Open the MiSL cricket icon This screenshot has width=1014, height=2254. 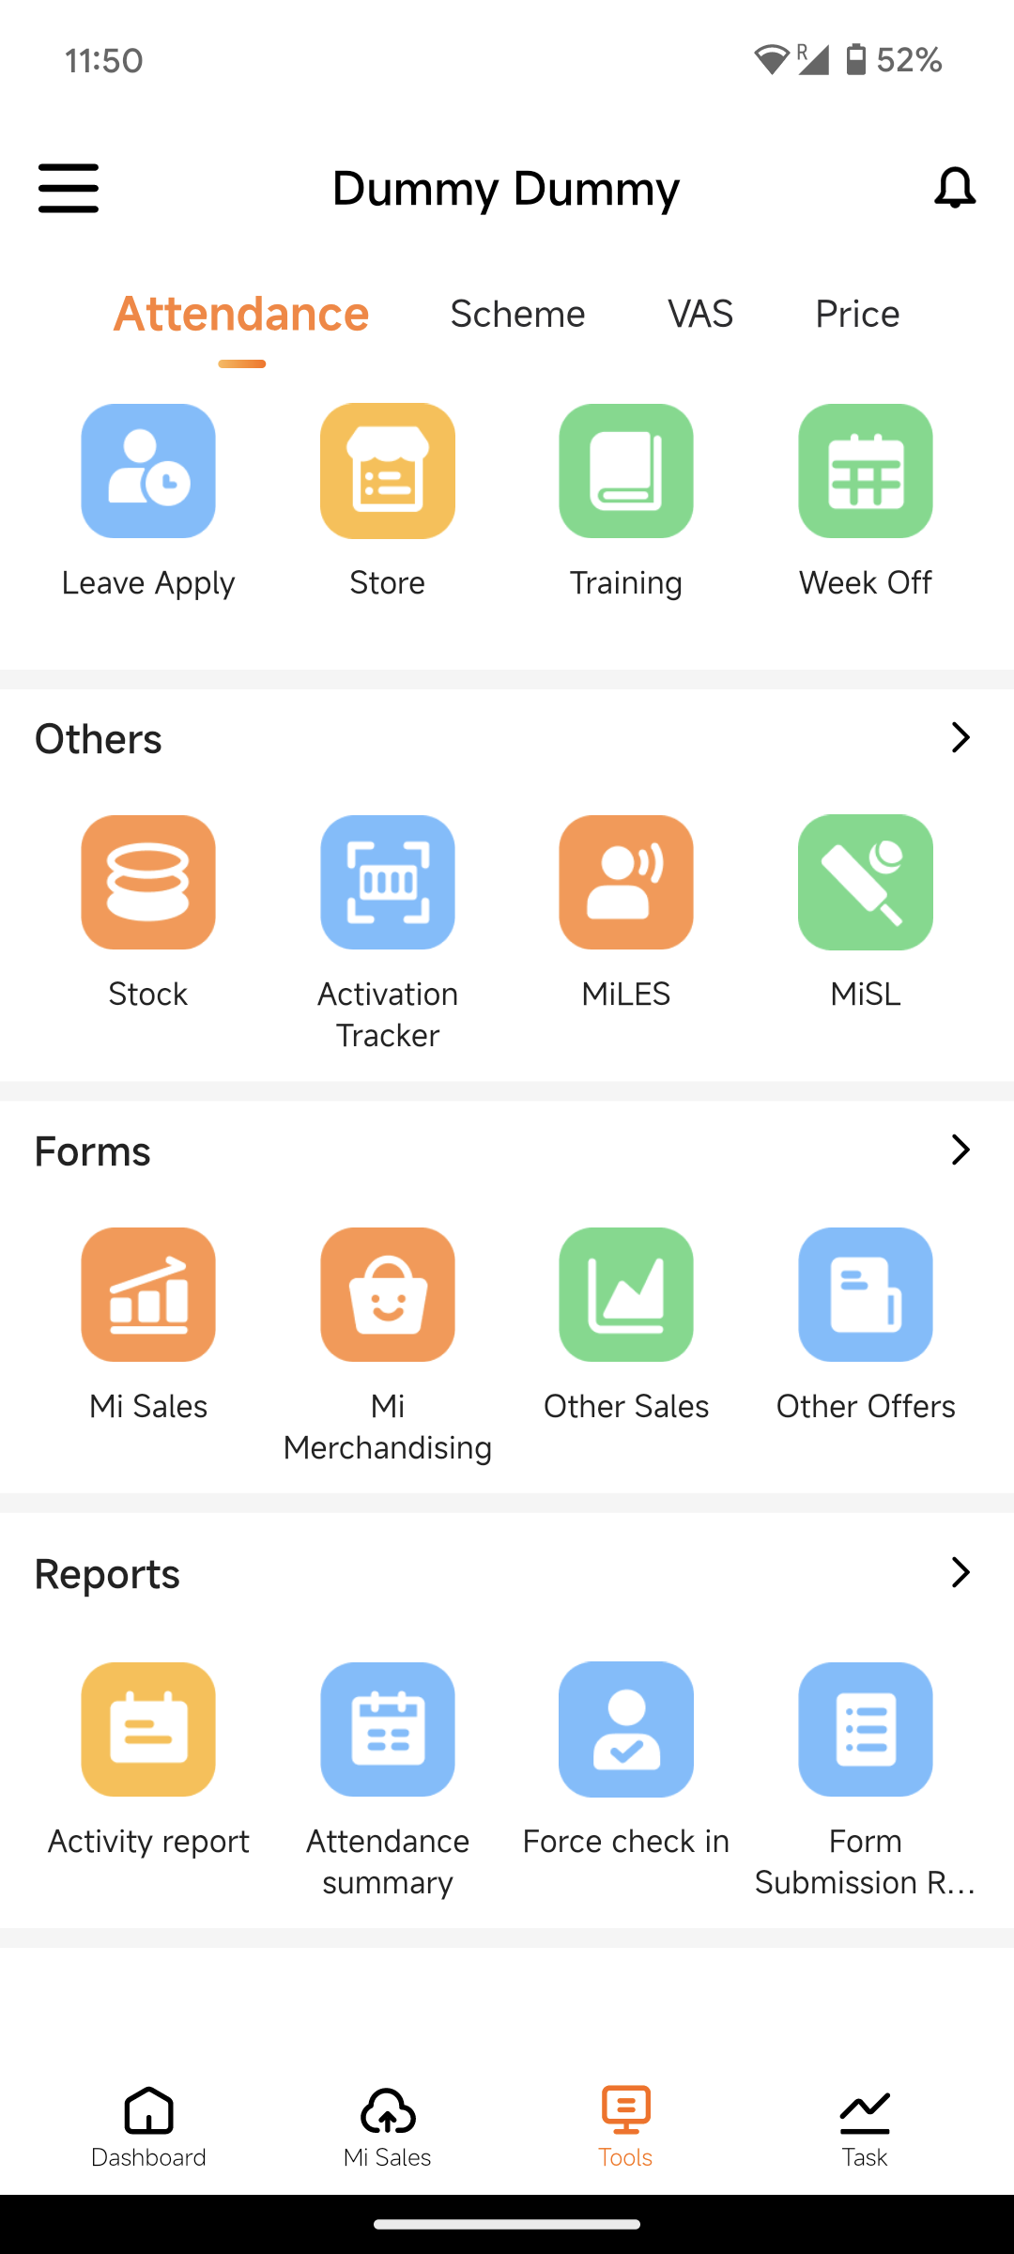865,883
